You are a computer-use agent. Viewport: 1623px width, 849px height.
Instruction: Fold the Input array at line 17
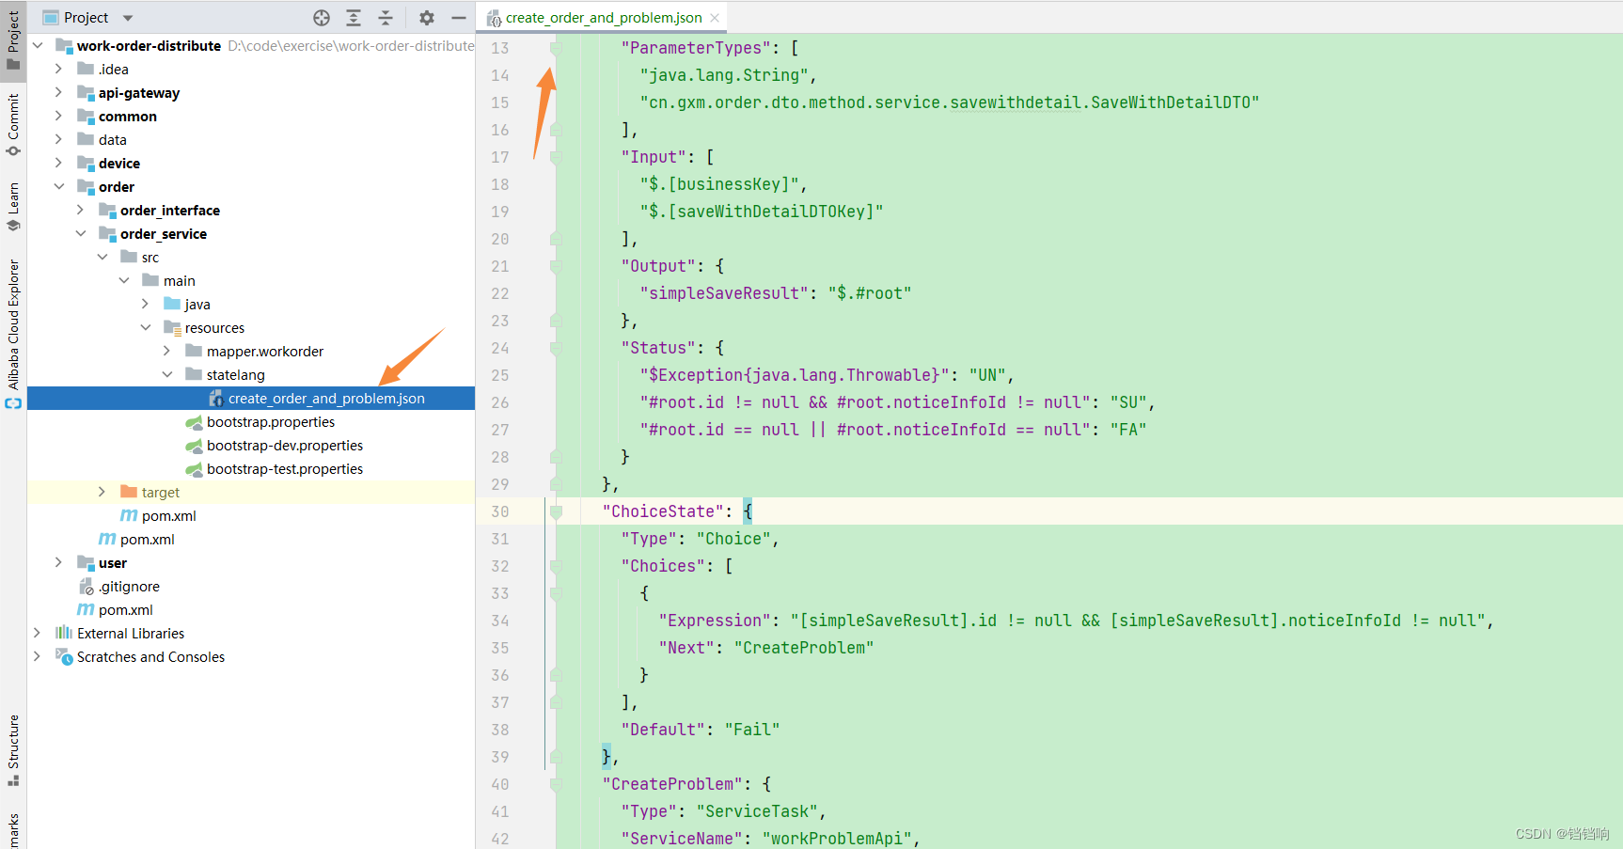pos(556,157)
